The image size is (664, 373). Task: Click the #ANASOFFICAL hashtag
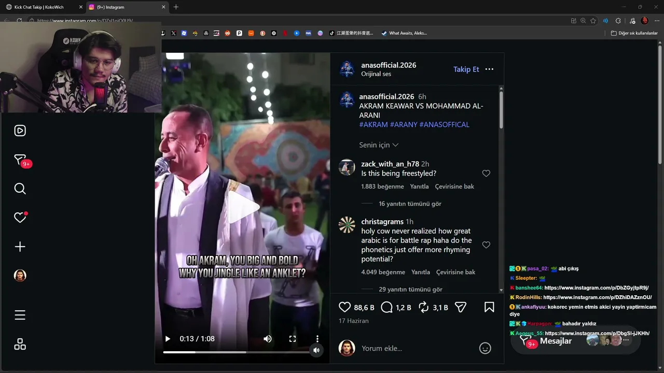tap(444, 125)
